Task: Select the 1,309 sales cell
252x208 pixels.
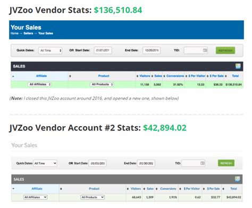Action: [x=150, y=197]
